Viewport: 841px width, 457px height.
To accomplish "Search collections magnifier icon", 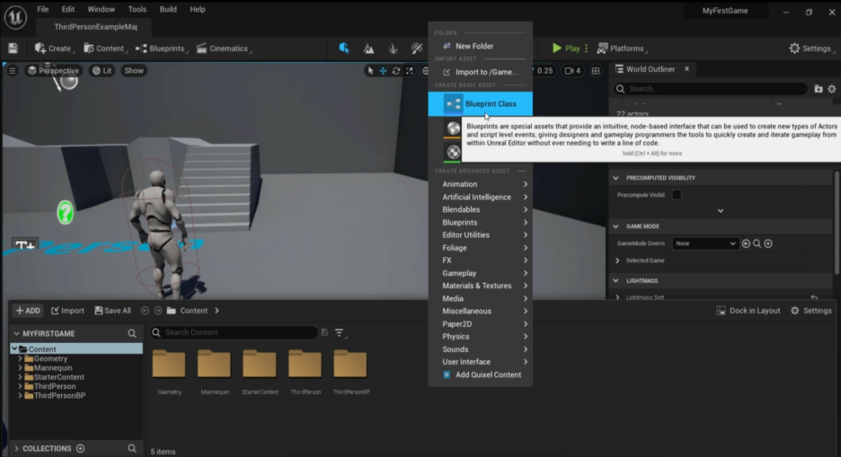I will tap(132, 448).
